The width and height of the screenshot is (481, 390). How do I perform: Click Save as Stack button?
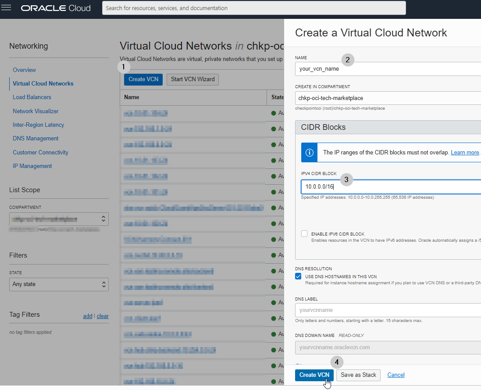tap(358, 375)
